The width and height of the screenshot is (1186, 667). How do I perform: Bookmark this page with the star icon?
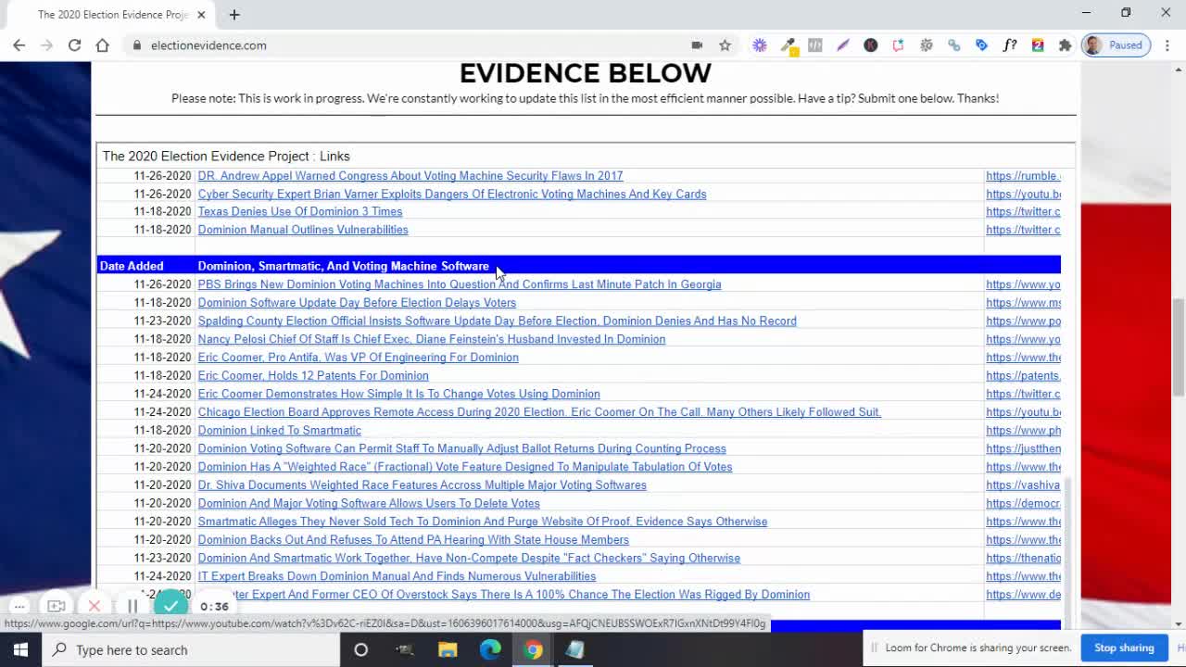(725, 44)
